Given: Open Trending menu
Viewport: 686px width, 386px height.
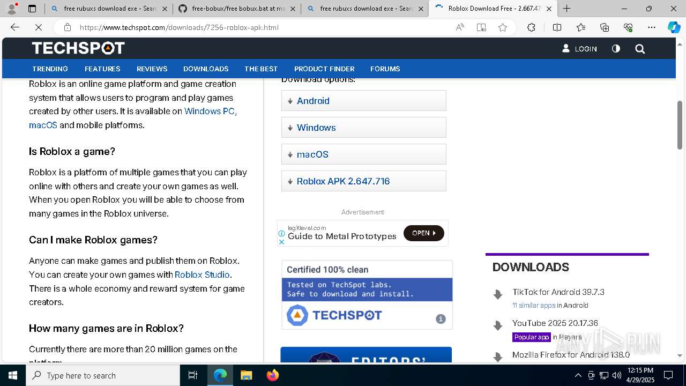Looking at the screenshot, I should [50, 69].
